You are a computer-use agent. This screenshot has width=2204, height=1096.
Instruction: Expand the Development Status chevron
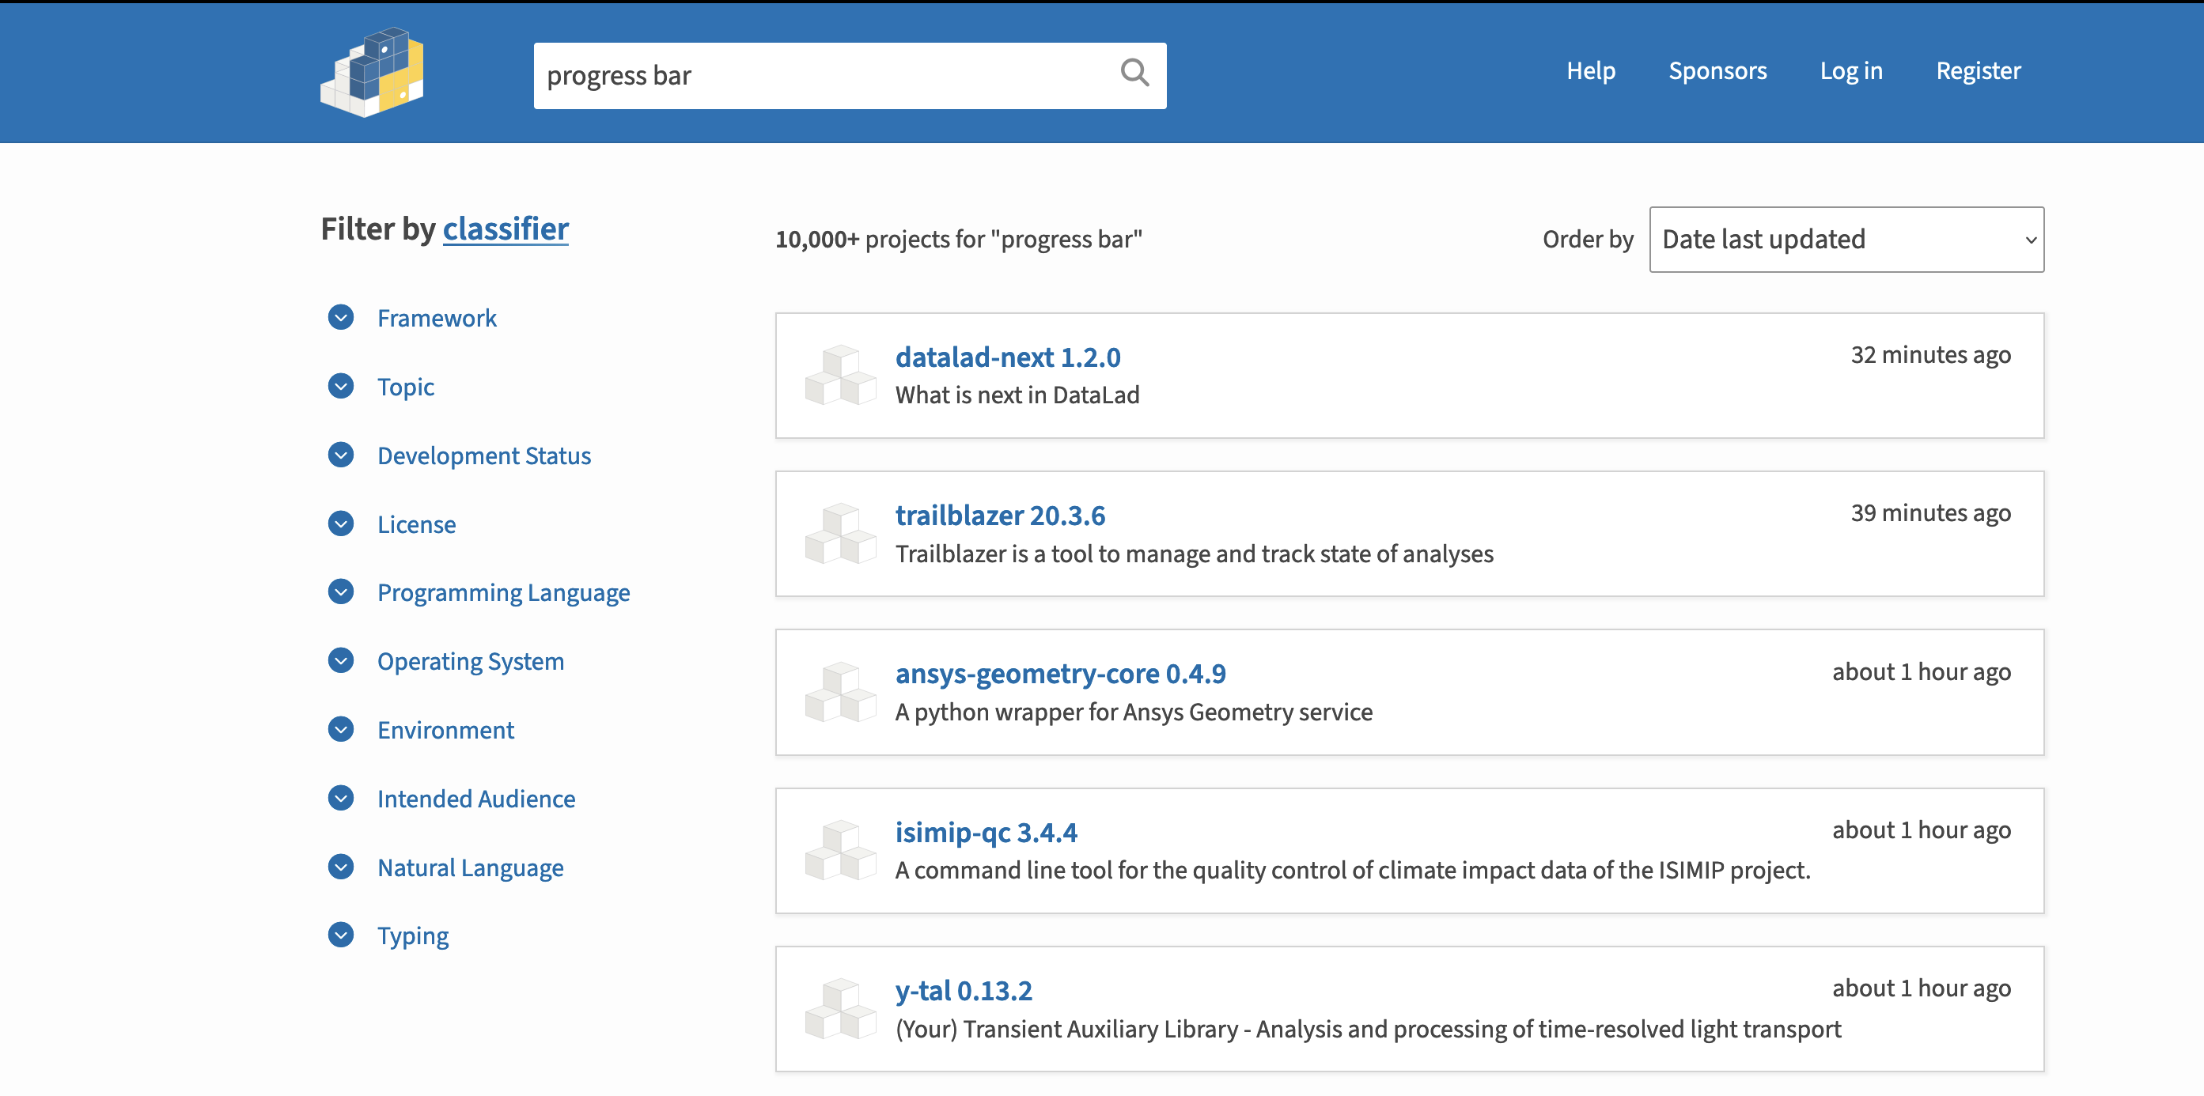[x=342, y=455]
